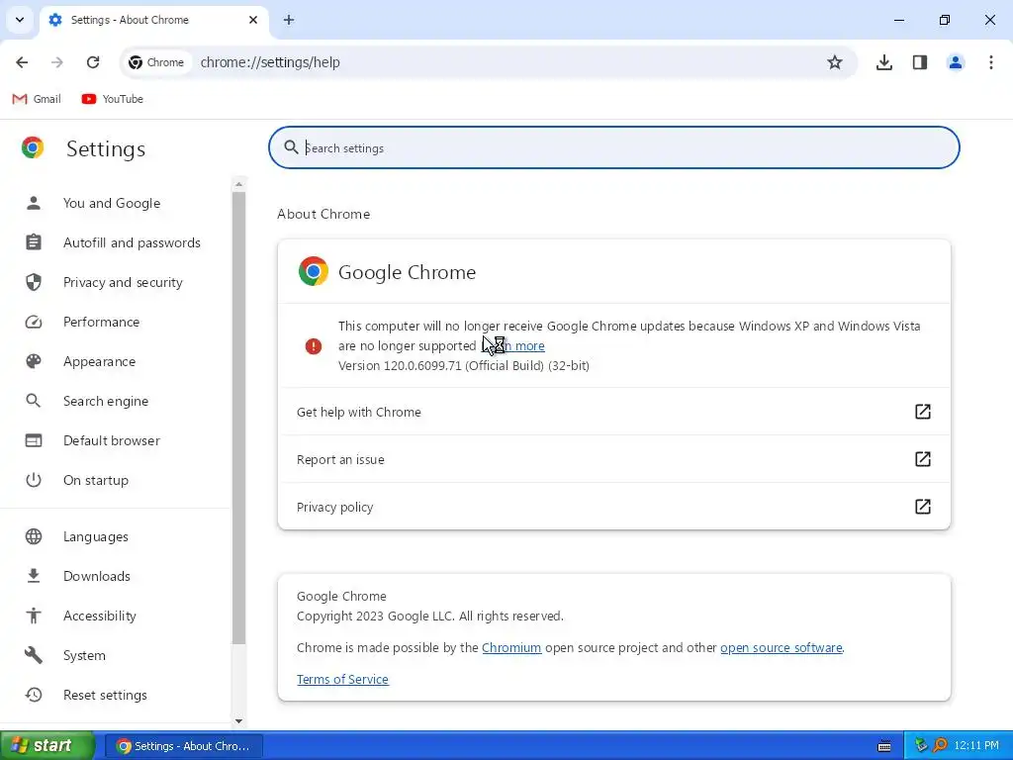This screenshot has width=1013, height=760.
Task: Click the red error warning icon
Action: [314, 345]
